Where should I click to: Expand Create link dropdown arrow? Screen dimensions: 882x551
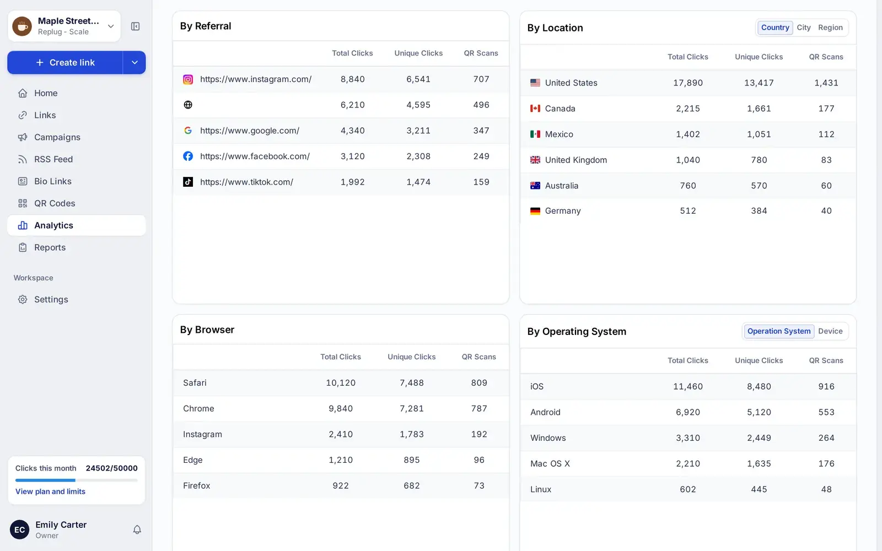[x=135, y=62]
